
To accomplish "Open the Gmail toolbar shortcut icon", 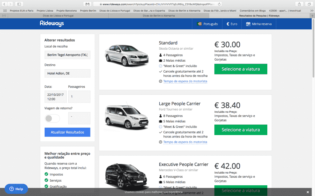I will (87, 4).
